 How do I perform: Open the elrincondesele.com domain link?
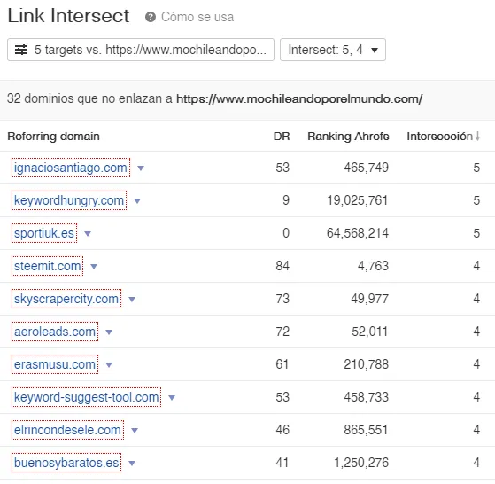pos(67,430)
